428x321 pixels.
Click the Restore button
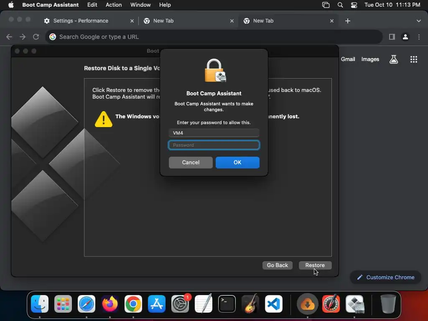315,265
